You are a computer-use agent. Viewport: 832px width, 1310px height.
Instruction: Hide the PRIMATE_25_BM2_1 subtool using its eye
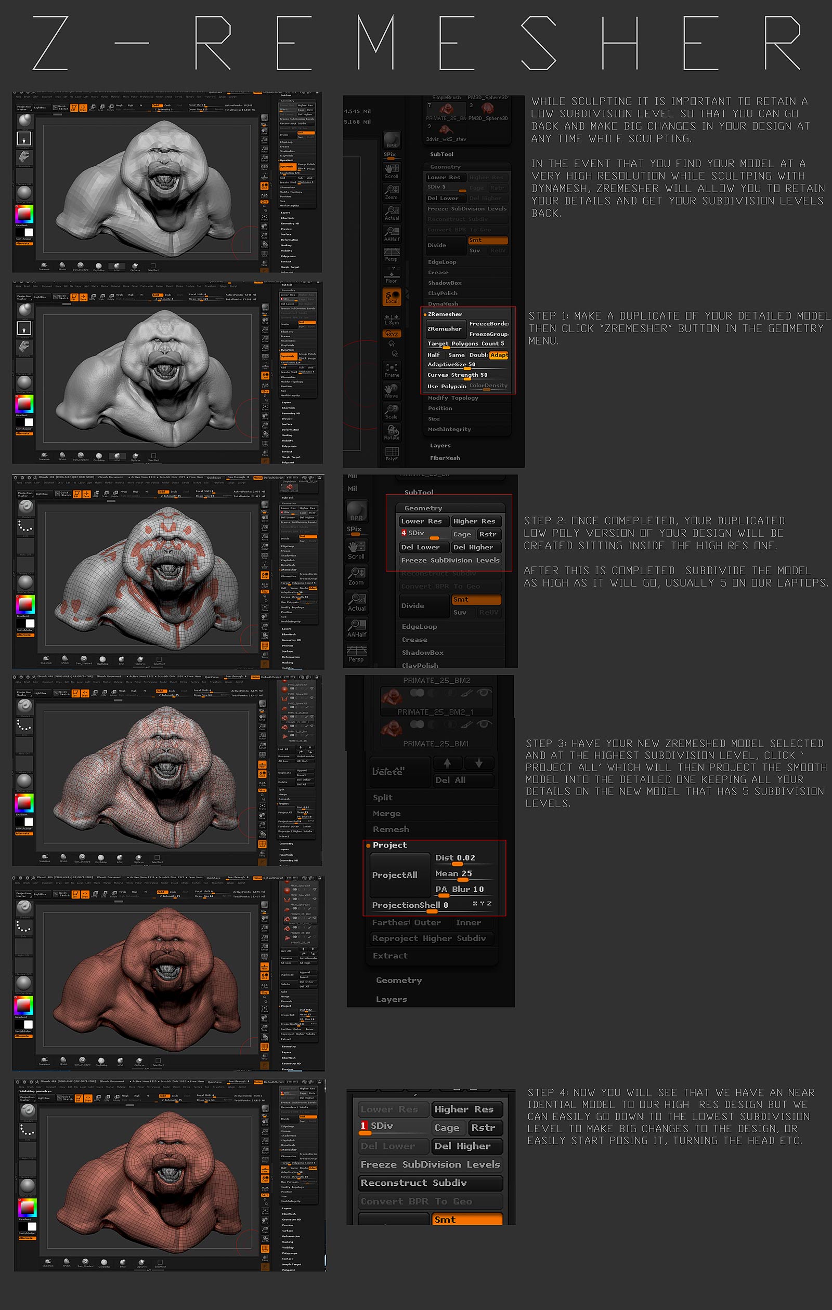tap(484, 693)
